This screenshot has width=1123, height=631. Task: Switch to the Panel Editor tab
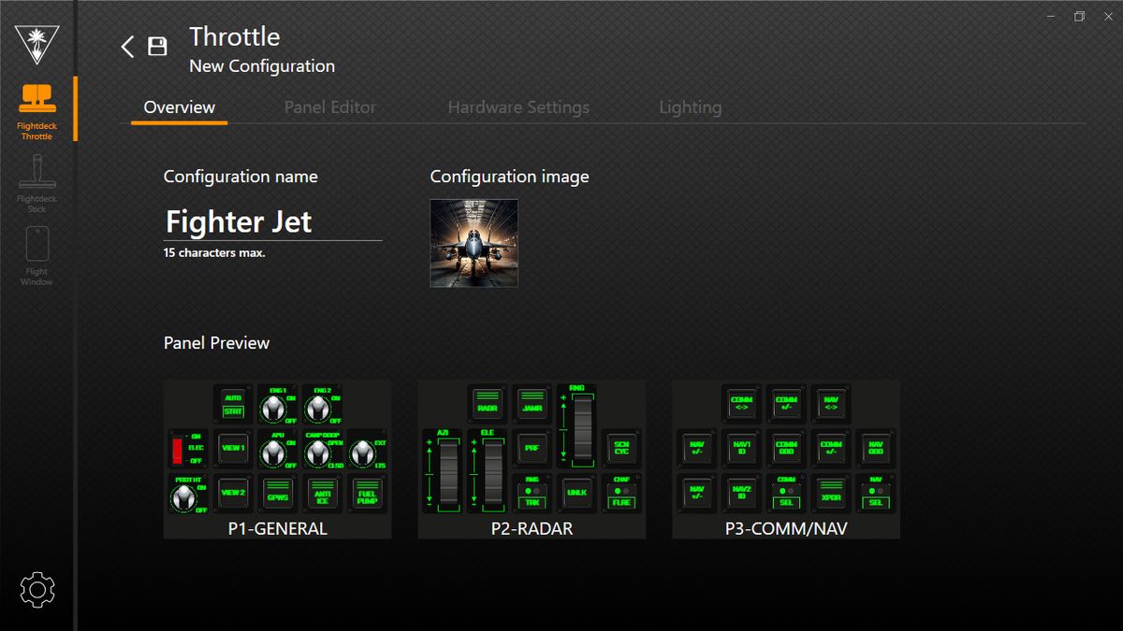point(330,108)
